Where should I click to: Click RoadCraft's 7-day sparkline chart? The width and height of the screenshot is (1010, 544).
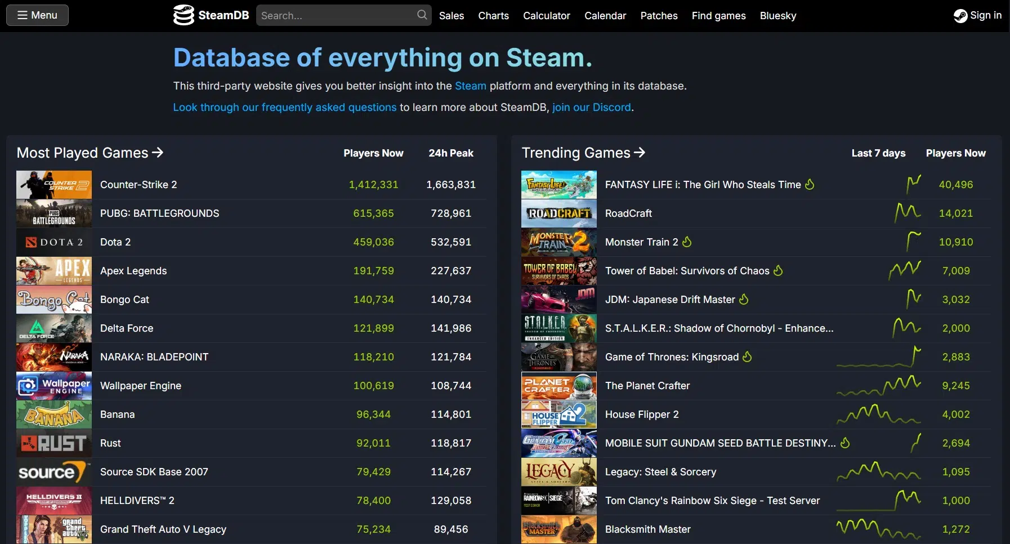pyautogui.click(x=908, y=213)
